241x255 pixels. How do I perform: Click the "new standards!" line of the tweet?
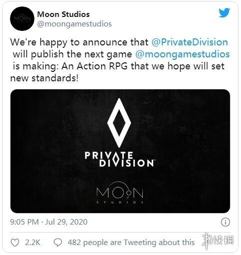coord(44,78)
